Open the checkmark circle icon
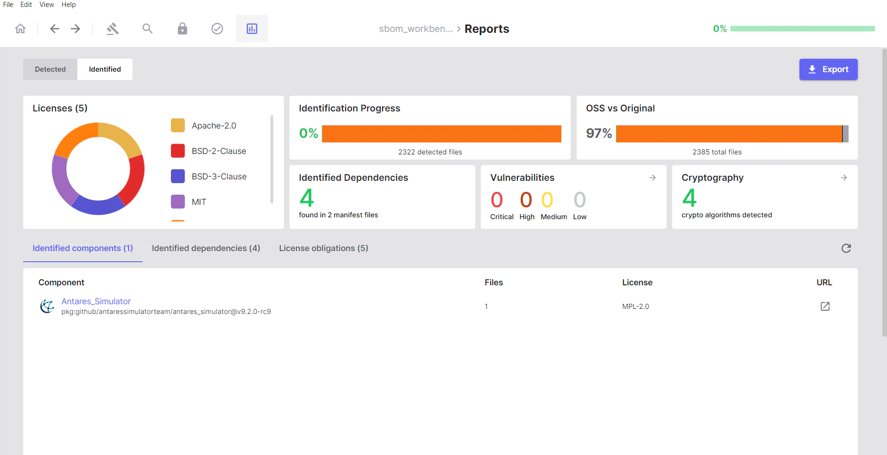 (217, 29)
